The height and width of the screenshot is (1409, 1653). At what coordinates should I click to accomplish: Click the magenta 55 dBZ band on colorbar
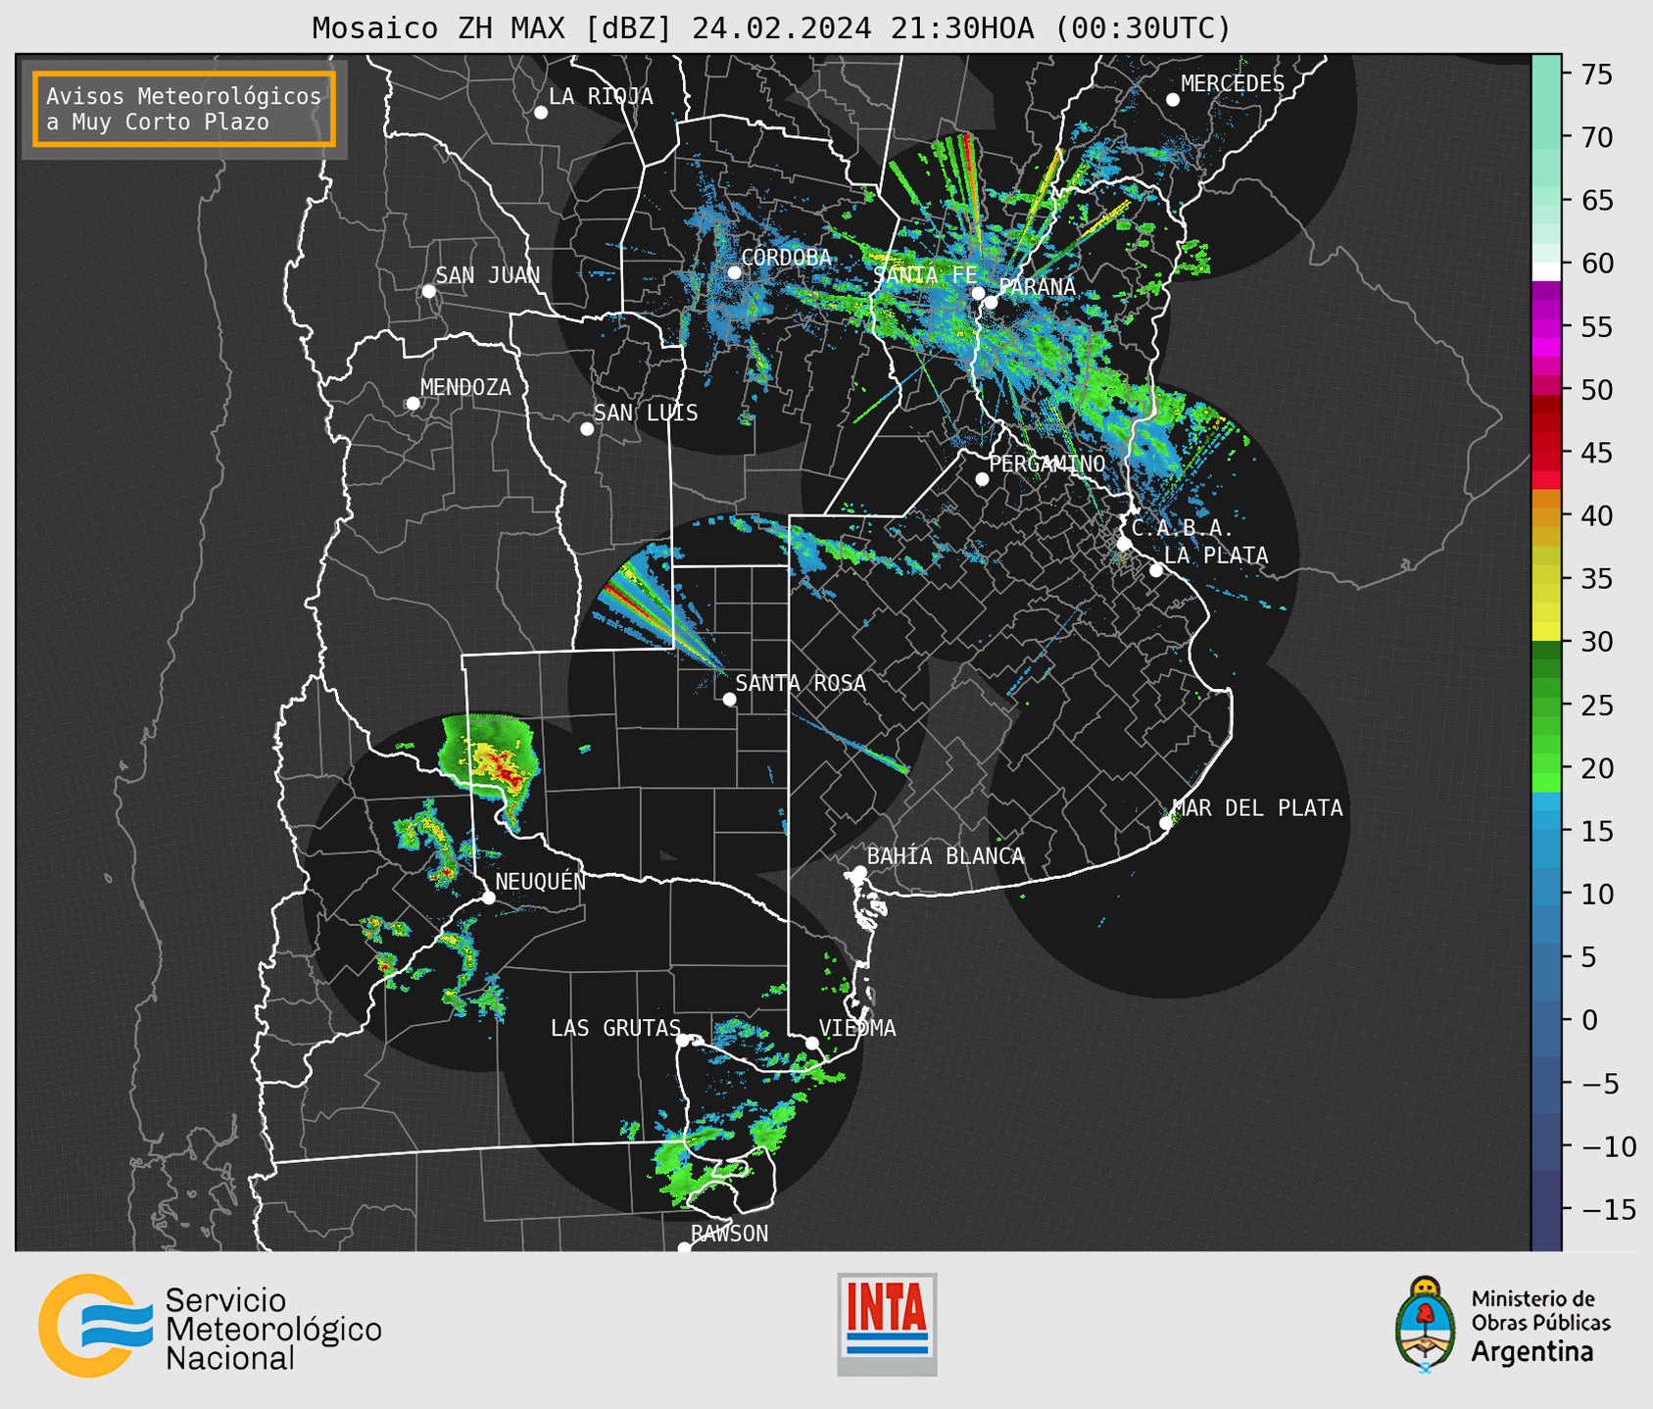point(1545,326)
